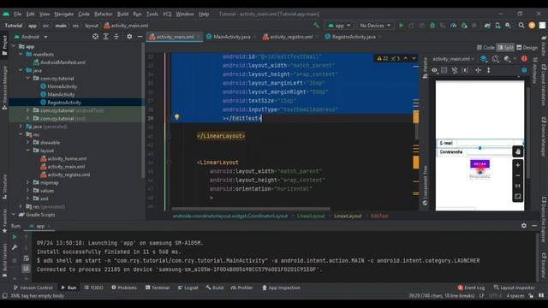This screenshot has width=548, height=308.
Task: Toggle the Component Tree side panel
Action: (x=425, y=186)
